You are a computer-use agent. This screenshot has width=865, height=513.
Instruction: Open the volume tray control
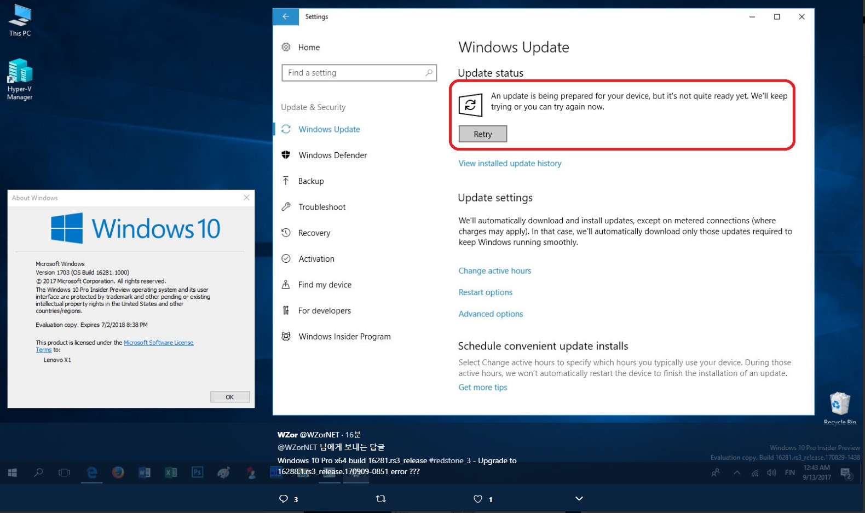point(771,472)
